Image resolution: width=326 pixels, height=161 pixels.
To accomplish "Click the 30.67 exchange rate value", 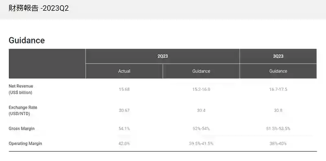I will pyautogui.click(x=124, y=110).
